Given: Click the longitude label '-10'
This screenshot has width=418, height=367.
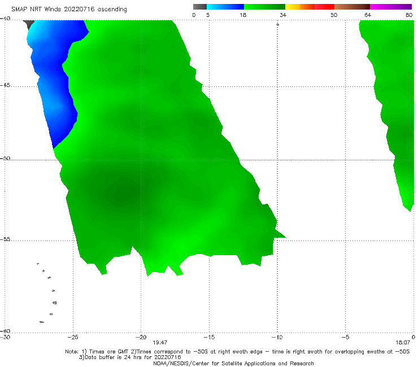Looking at the screenshot, I should pos(277,337).
